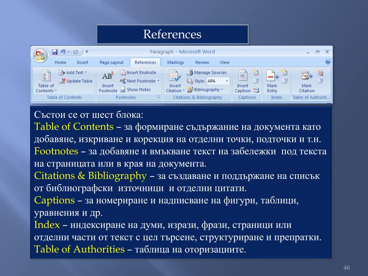Screen dimensions: 368x276
Task: Switch to the Mailings tab
Action: (x=175, y=63)
